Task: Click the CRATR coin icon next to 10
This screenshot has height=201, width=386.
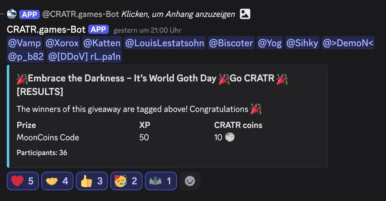Action: coord(230,137)
